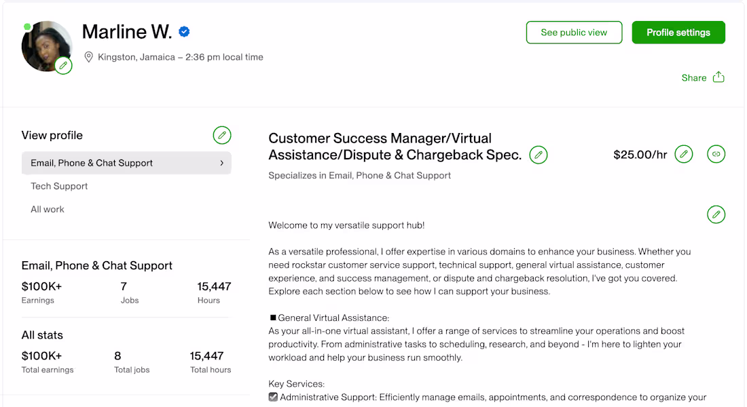This screenshot has width=747, height=407.
Task: Edit the profile photo pencil icon
Action: 63,66
